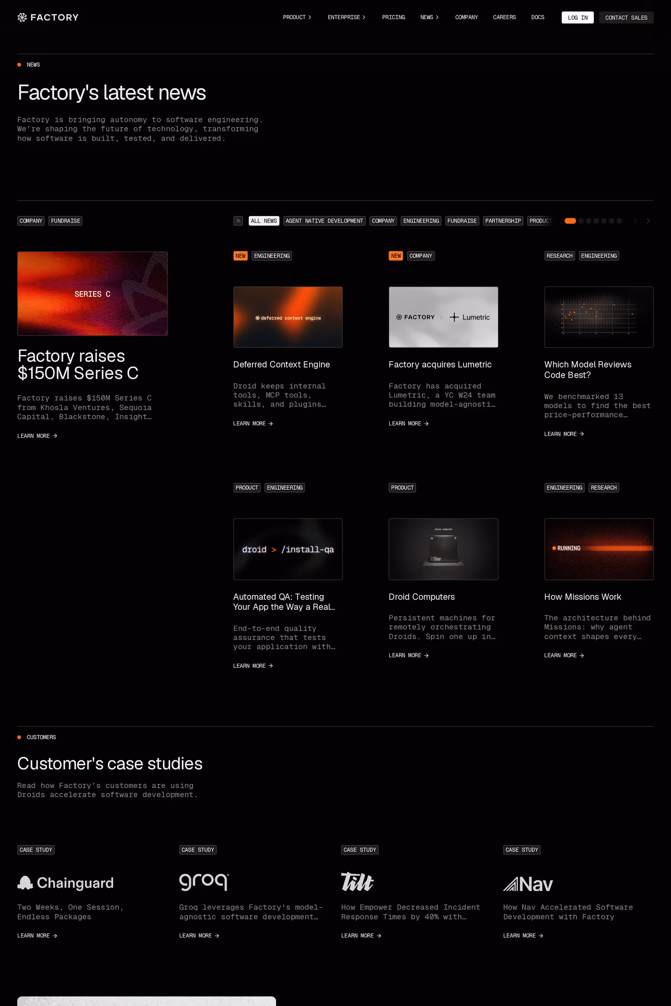Expand the Product menu in the top navigation

click(297, 17)
